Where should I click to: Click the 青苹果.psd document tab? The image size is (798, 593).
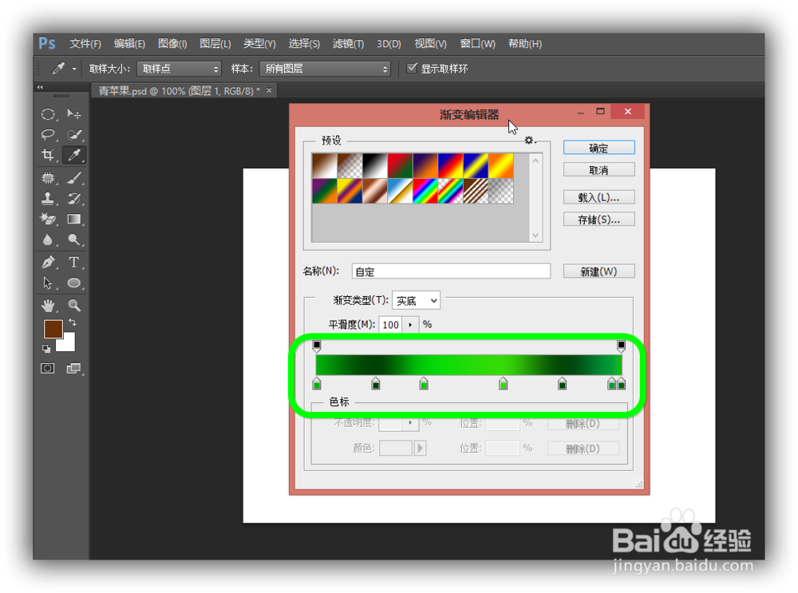184,90
